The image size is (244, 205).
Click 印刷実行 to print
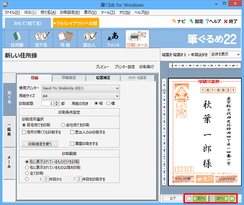point(146,67)
